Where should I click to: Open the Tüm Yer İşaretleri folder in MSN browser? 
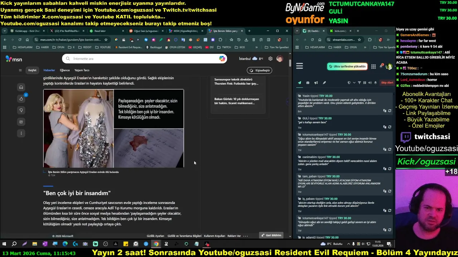coord(277,47)
